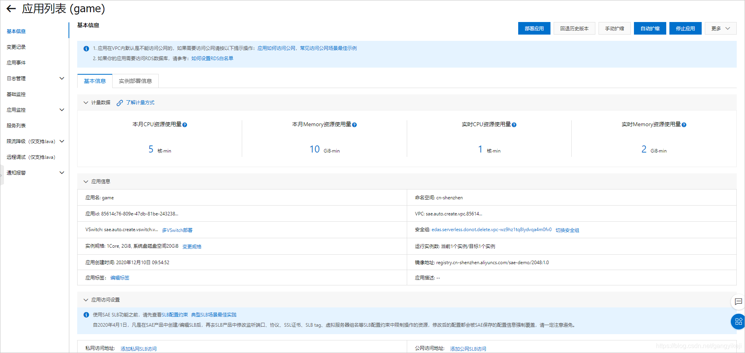Viewport: 745px width, 353px height.
Task: Expand 限流降级 (仅支持Java) submenu
Action: point(62,141)
